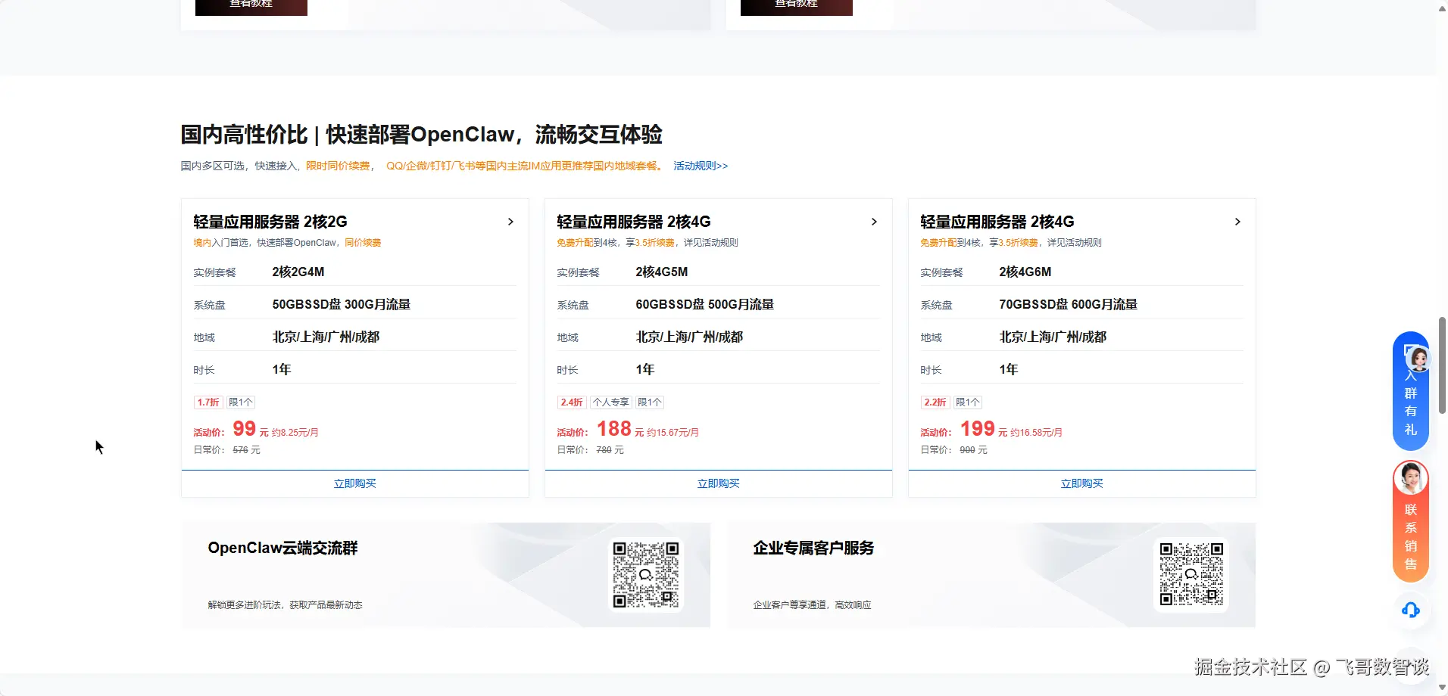Click the 轻量应用服务器 2核2G title
The height and width of the screenshot is (696, 1448).
(x=270, y=222)
